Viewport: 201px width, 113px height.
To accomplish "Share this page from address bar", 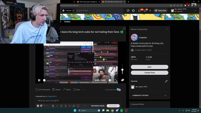I will tap(178, 6).
